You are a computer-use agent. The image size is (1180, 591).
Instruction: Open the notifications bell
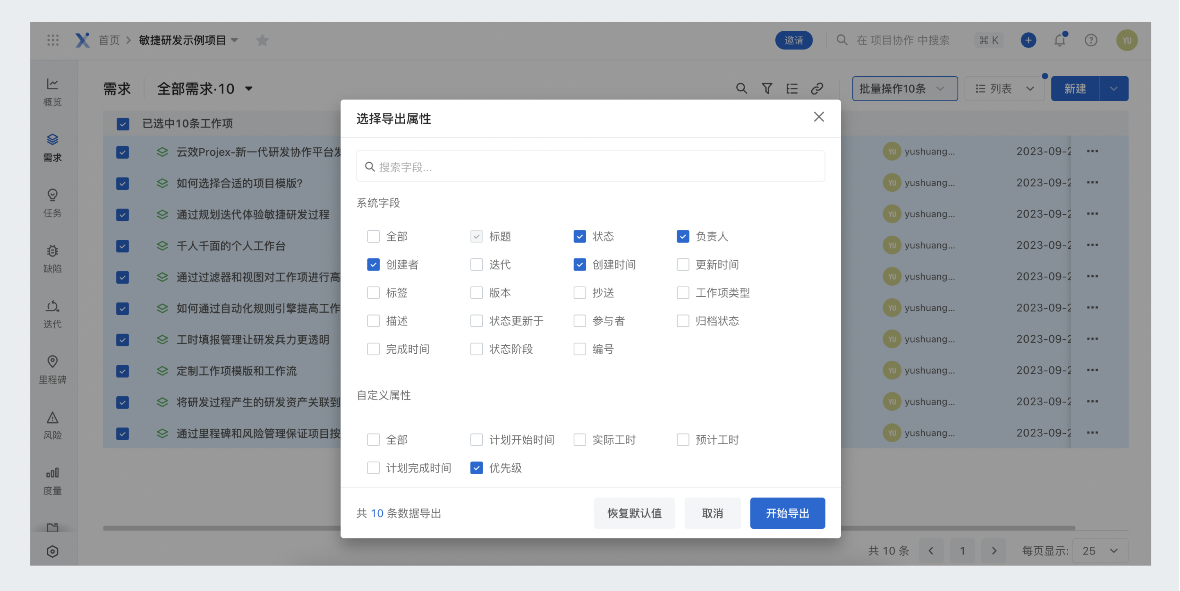pyautogui.click(x=1060, y=40)
